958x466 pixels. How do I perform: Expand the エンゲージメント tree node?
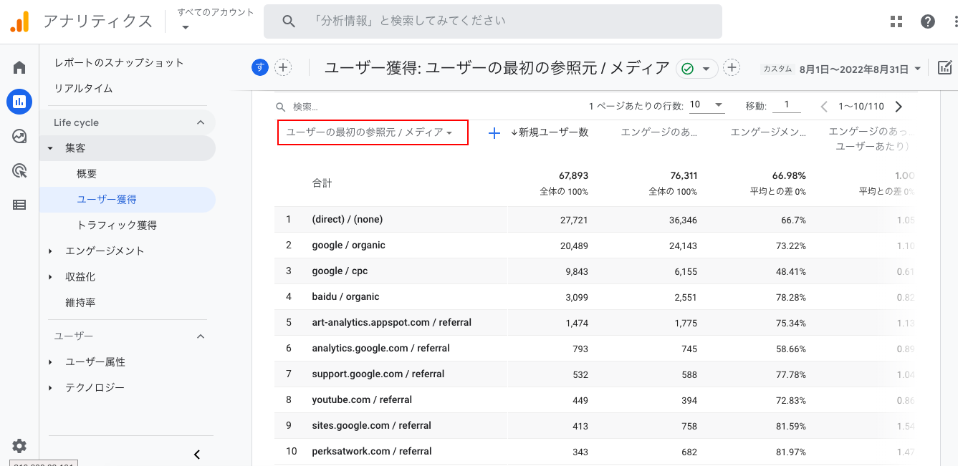(x=50, y=251)
